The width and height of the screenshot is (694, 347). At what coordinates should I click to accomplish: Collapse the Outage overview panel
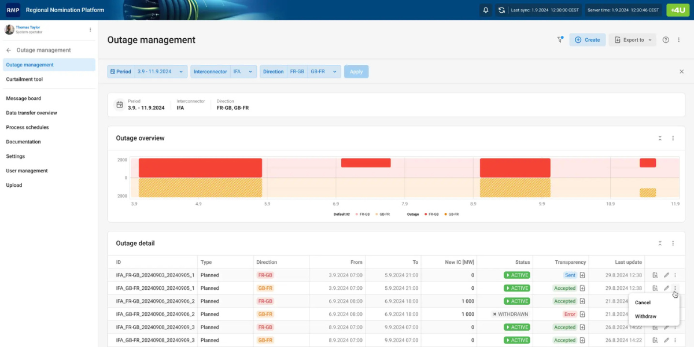click(x=660, y=138)
